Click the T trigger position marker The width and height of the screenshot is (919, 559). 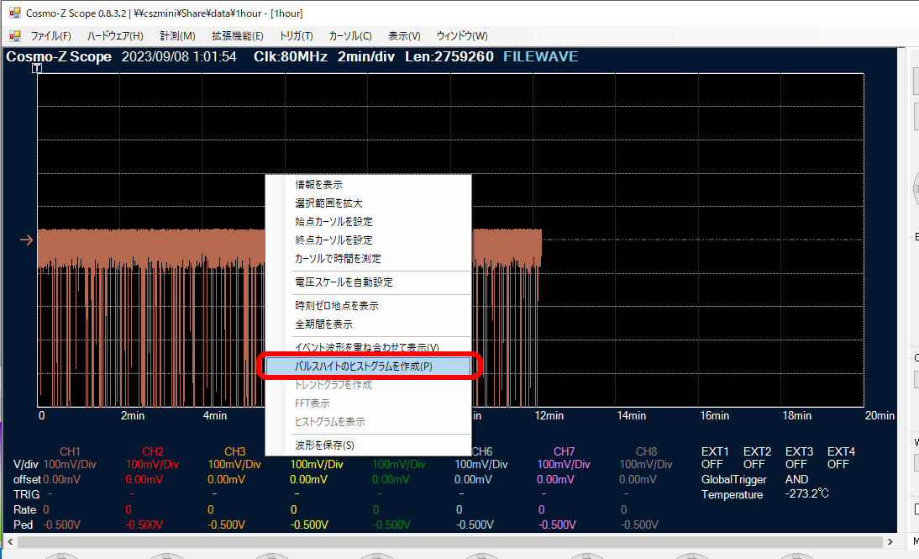[x=36, y=68]
